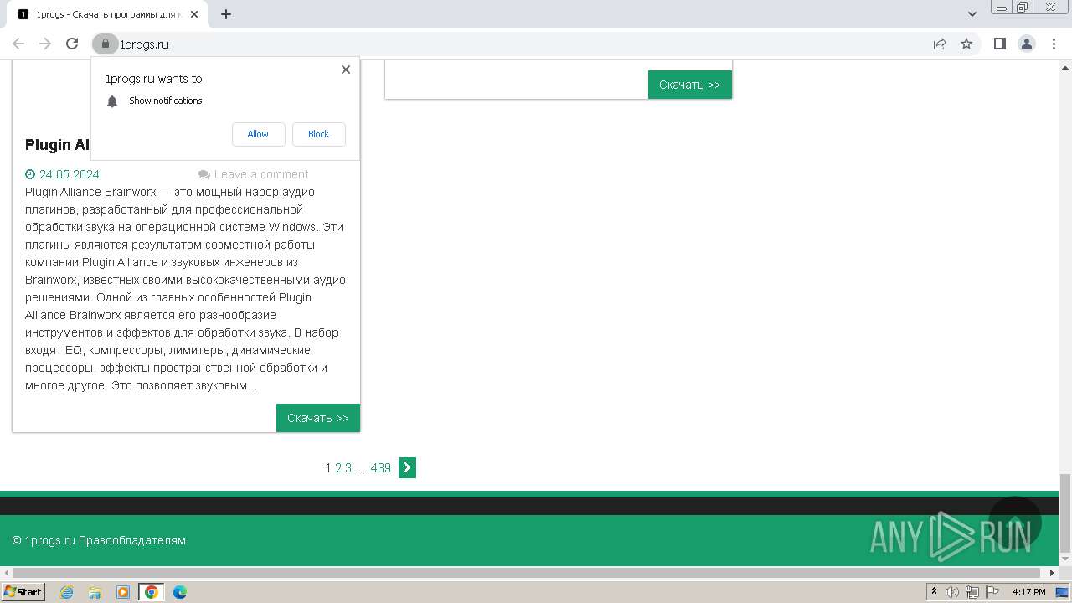Bookmark this page with star icon
Viewport: 1072px width, 603px height.
tap(966, 44)
